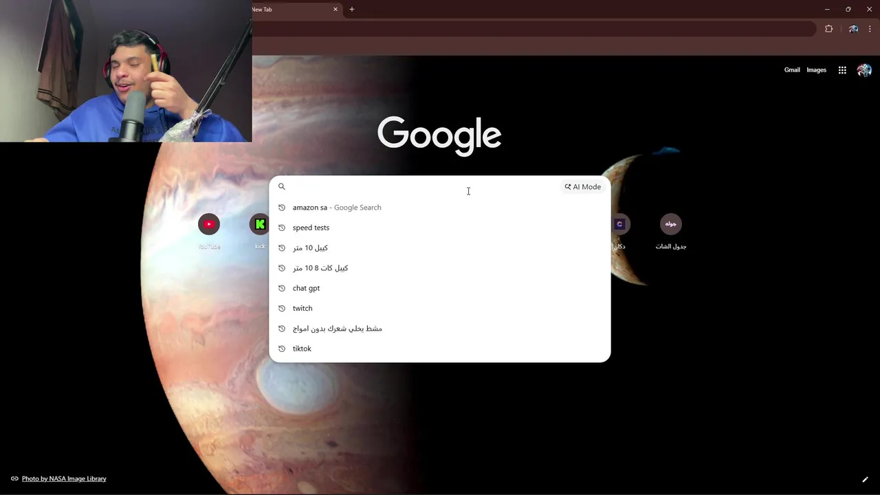Open the Google account avatar

pyautogui.click(x=864, y=70)
